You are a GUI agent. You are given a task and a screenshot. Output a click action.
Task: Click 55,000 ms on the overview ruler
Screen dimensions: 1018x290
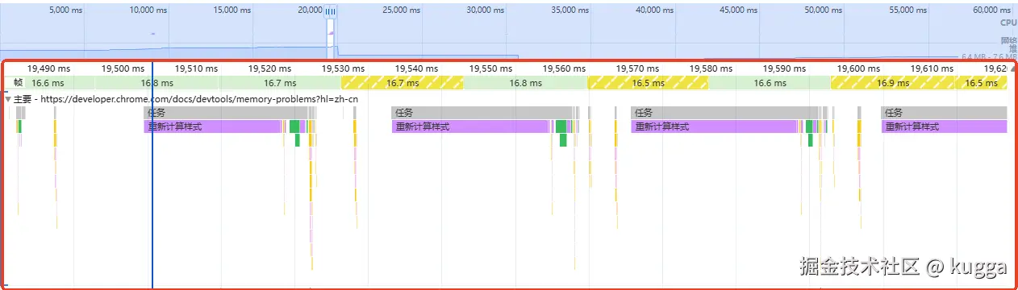(x=909, y=10)
